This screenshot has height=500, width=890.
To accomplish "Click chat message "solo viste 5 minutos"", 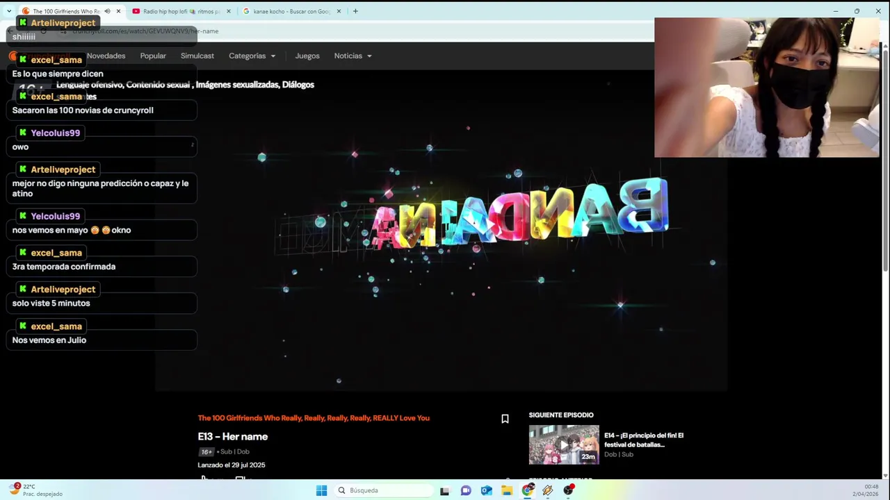I will pyautogui.click(x=51, y=303).
